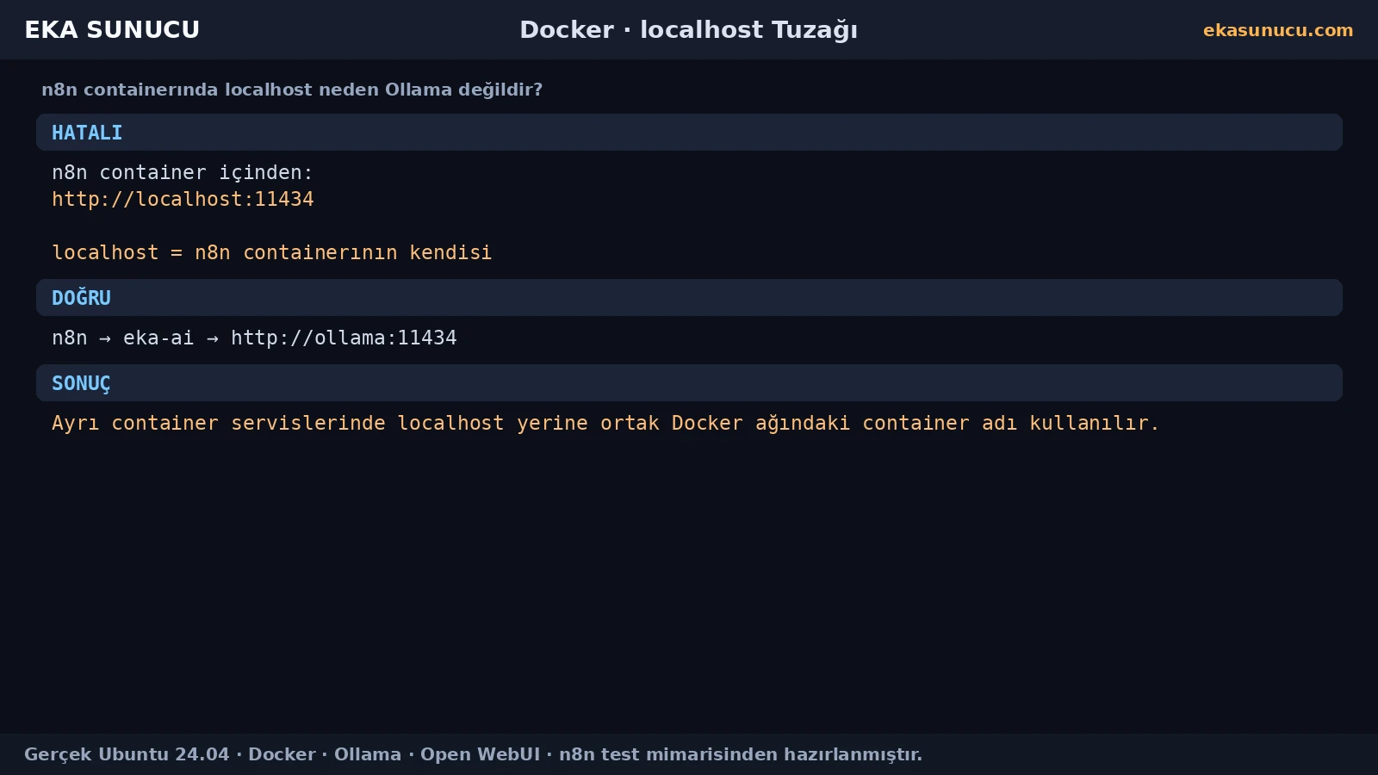Click the arrow before http://ollama

pyautogui.click(x=213, y=338)
